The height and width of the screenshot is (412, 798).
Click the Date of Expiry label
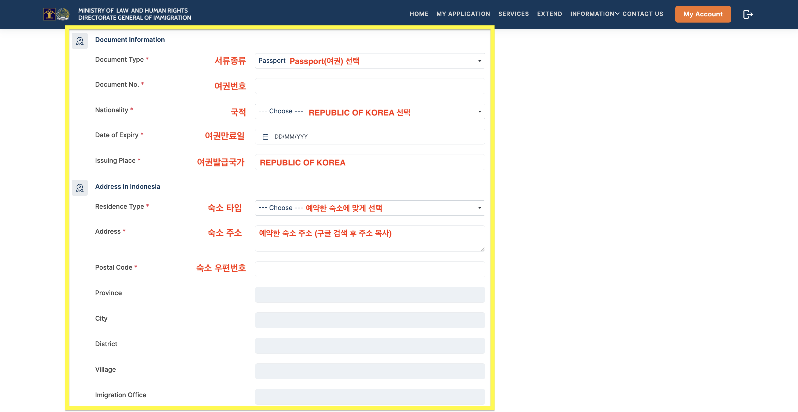pos(117,135)
